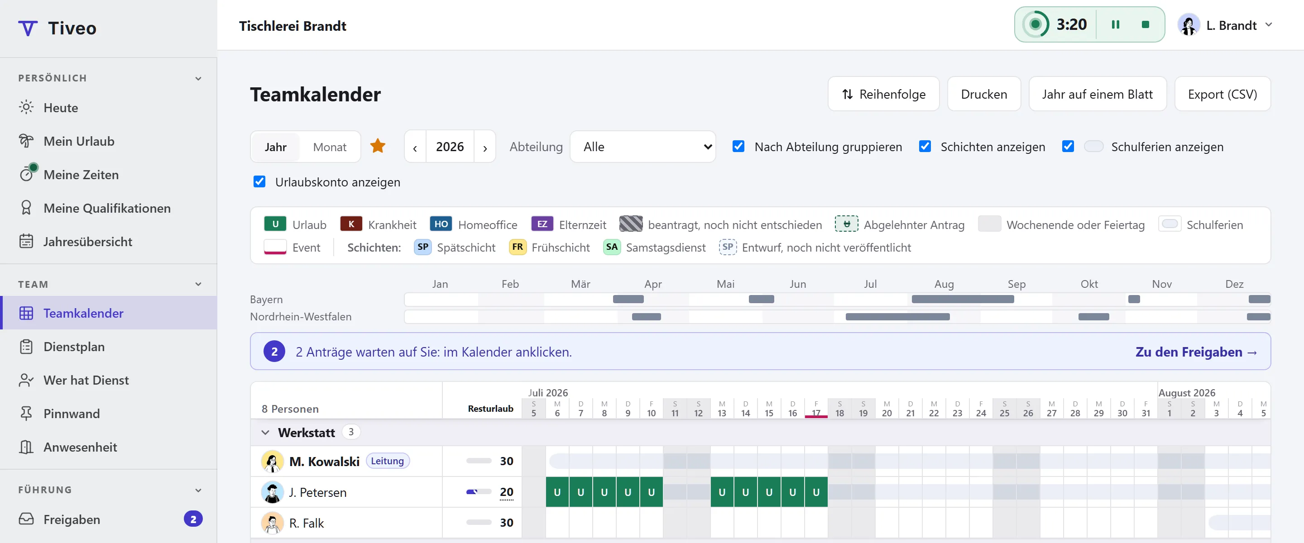Stop the time tracker
The width and height of the screenshot is (1304, 543).
click(1145, 24)
